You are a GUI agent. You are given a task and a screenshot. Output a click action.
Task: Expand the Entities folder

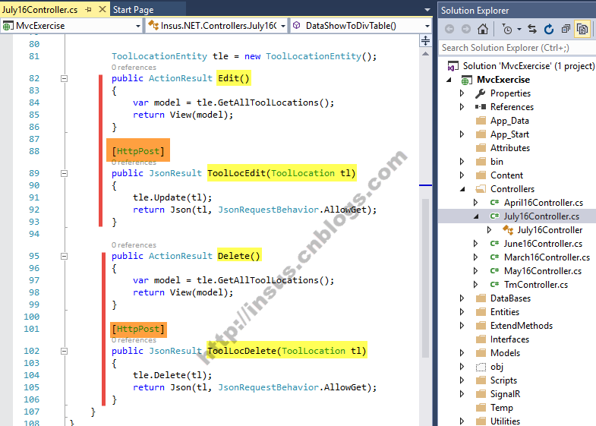[x=462, y=312]
